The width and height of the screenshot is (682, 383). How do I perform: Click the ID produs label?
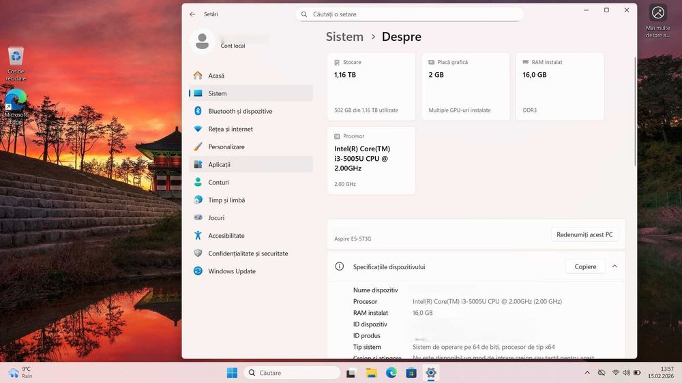click(x=367, y=335)
